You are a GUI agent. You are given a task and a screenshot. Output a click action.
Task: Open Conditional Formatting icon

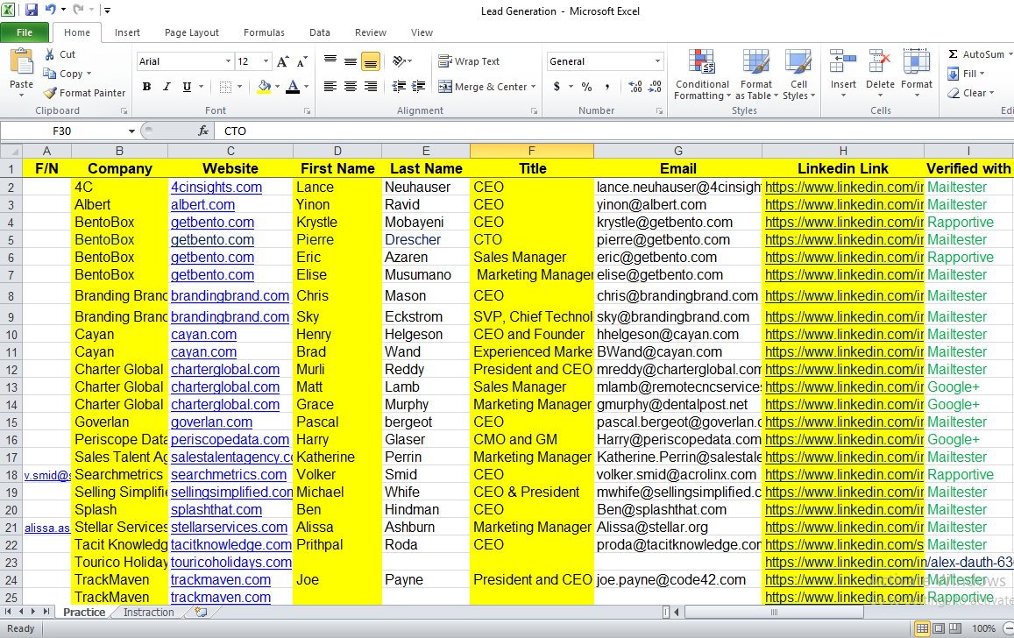702,63
